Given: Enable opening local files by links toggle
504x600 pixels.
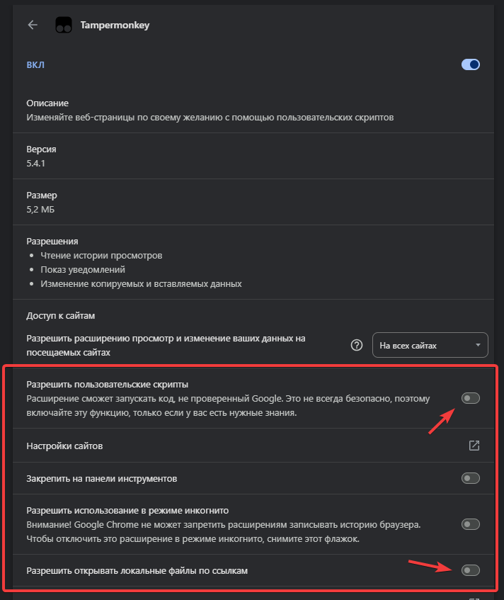Looking at the screenshot, I should 470,570.
